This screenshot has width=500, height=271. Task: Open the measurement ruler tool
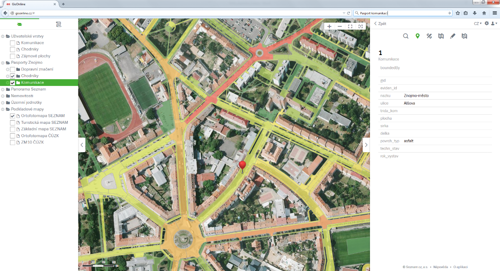click(429, 36)
